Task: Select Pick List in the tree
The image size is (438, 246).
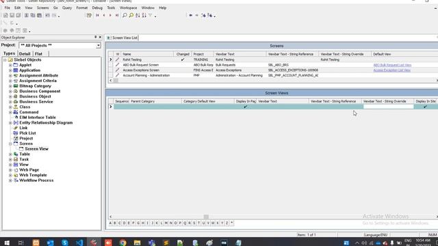Action: pos(27,133)
